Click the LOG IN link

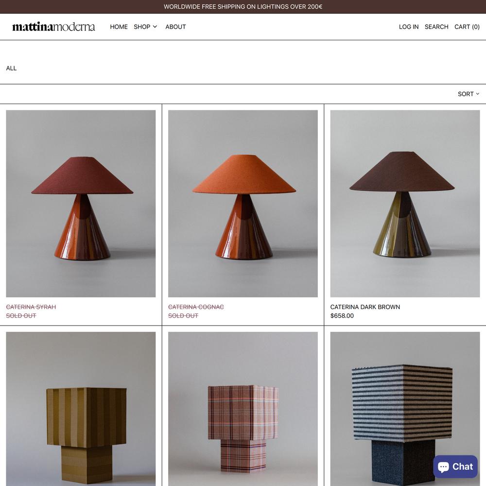click(x=409, y=27)
